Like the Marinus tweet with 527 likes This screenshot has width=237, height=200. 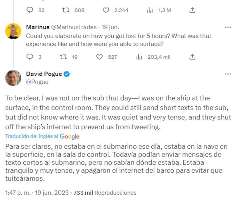(100, 57)
